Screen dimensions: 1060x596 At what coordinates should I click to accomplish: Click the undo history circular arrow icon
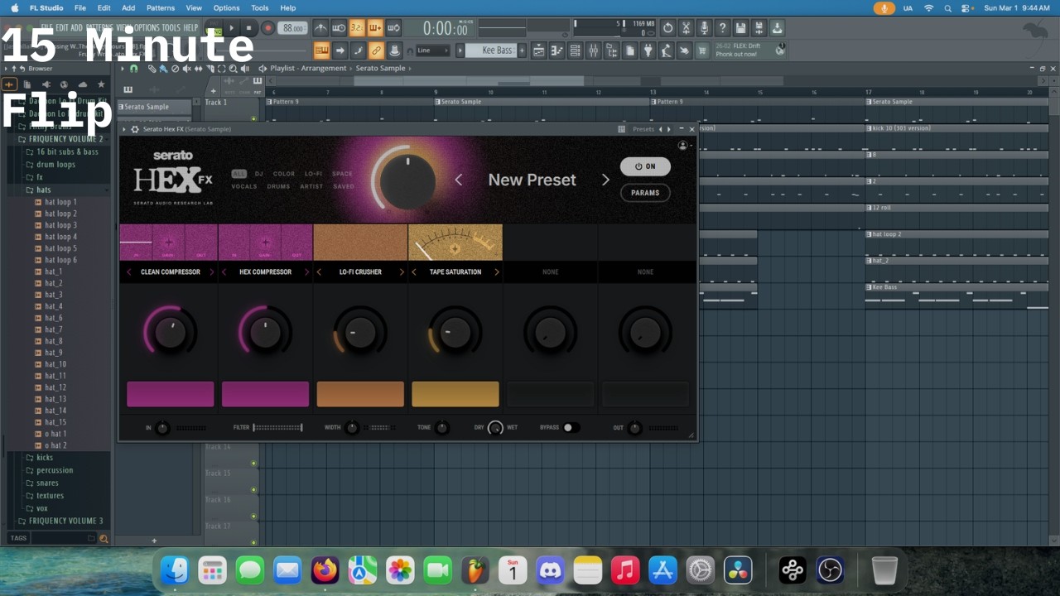click(x=667, y=27)
